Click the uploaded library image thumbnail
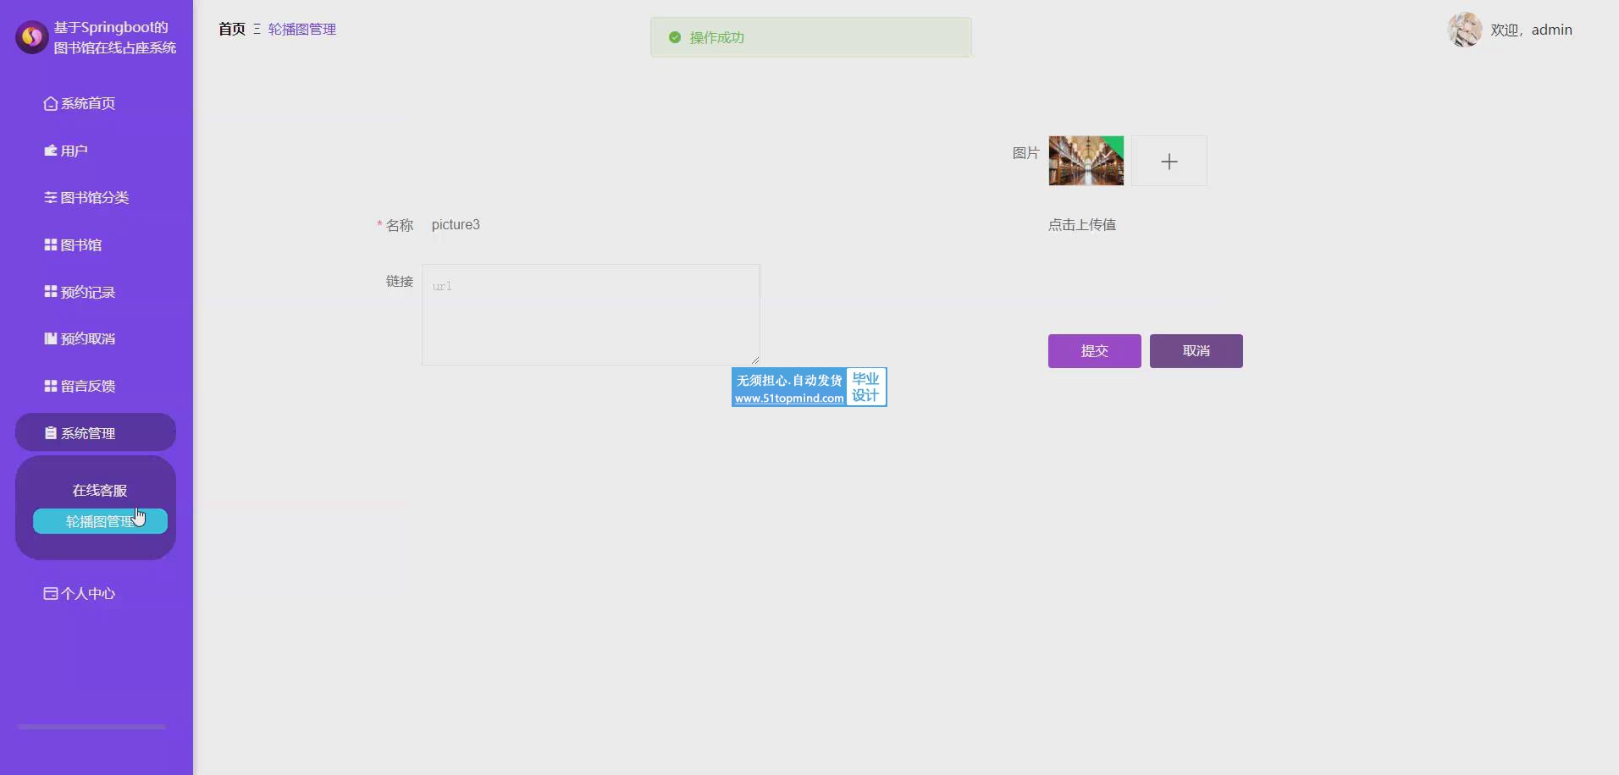This screenshot has width=1619, height=775. click(x=1086, y=161)
